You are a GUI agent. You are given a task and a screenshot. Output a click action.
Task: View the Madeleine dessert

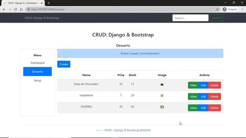pos(193,97)
